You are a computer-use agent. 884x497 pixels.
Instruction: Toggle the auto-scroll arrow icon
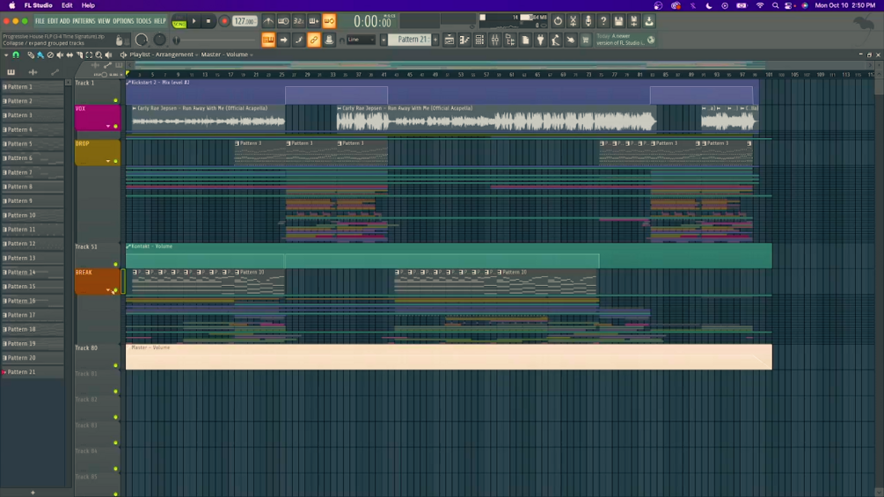(283, 40)
